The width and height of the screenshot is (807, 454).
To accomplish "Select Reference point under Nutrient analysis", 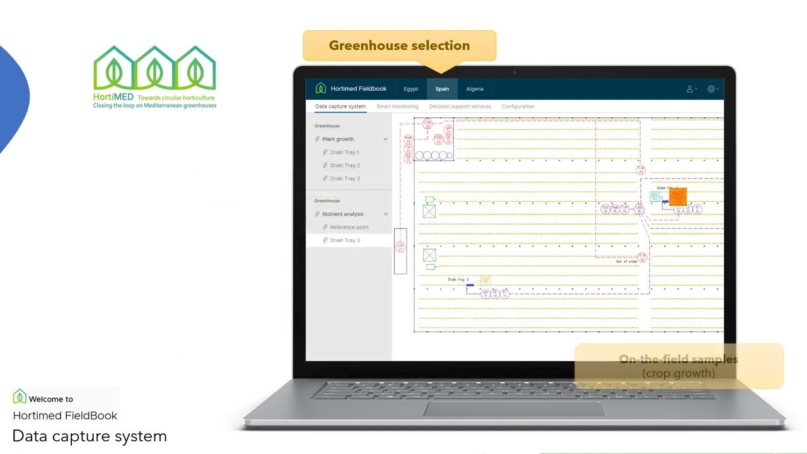I will (x=349, y=228).
